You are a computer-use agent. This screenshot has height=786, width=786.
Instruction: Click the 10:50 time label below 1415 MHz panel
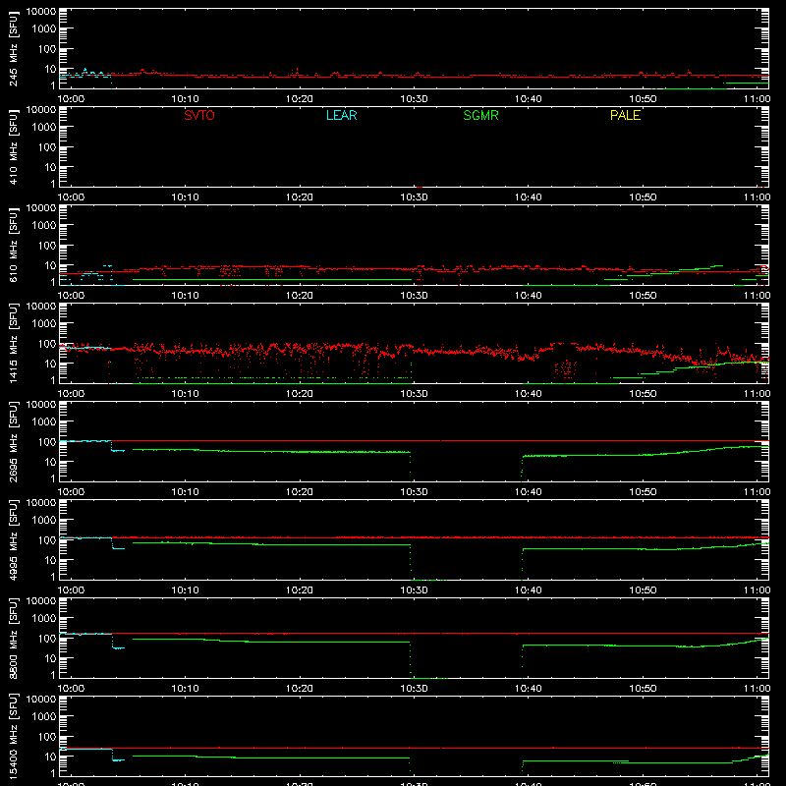click(643, 394)
